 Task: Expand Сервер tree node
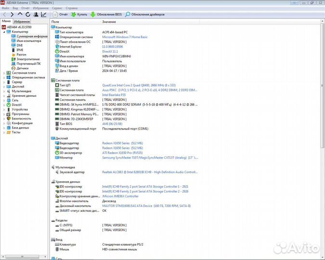(4, 82)
